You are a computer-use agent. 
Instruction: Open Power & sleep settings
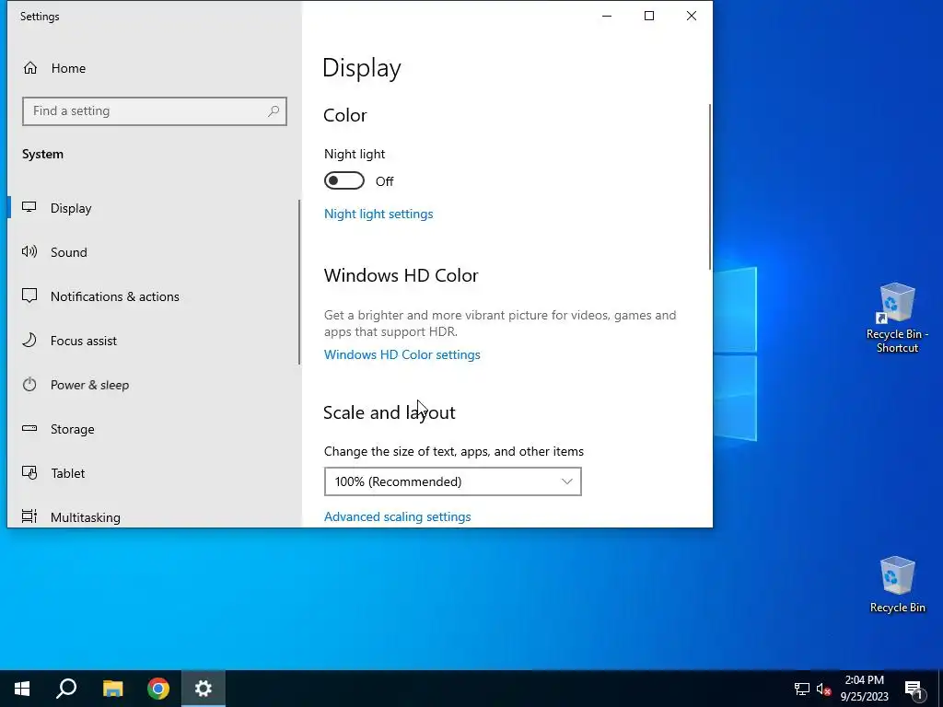pos(153,385)
